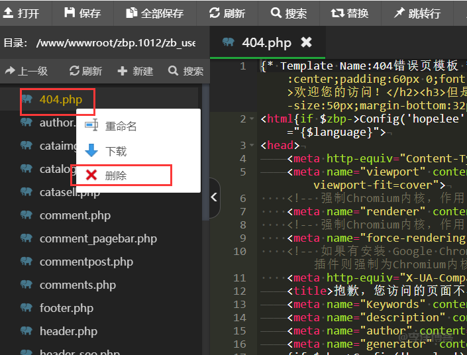Open comment_pagebar.php in the file list

98,238
